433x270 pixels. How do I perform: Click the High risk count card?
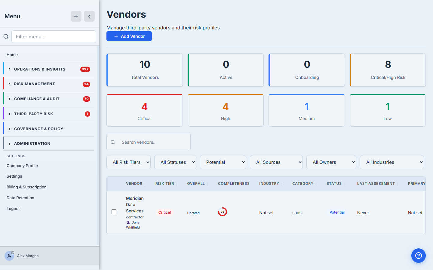[226, 110]
